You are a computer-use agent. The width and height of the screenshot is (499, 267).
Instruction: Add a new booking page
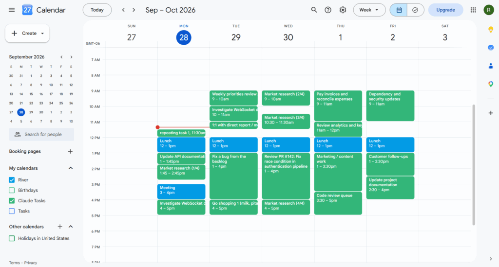70,151
